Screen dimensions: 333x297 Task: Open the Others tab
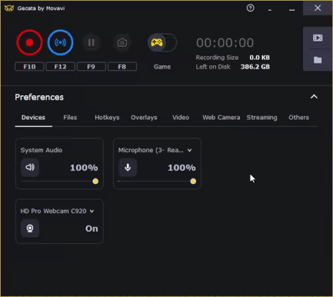[x=298, y=117]
